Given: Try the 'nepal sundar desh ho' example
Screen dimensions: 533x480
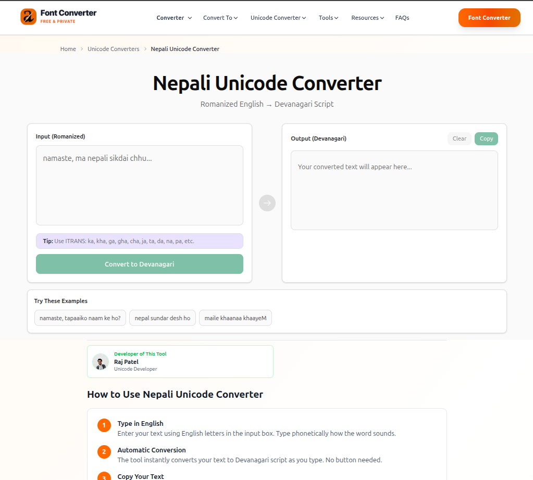Looking at the screenshot, I should pos(163,318).
